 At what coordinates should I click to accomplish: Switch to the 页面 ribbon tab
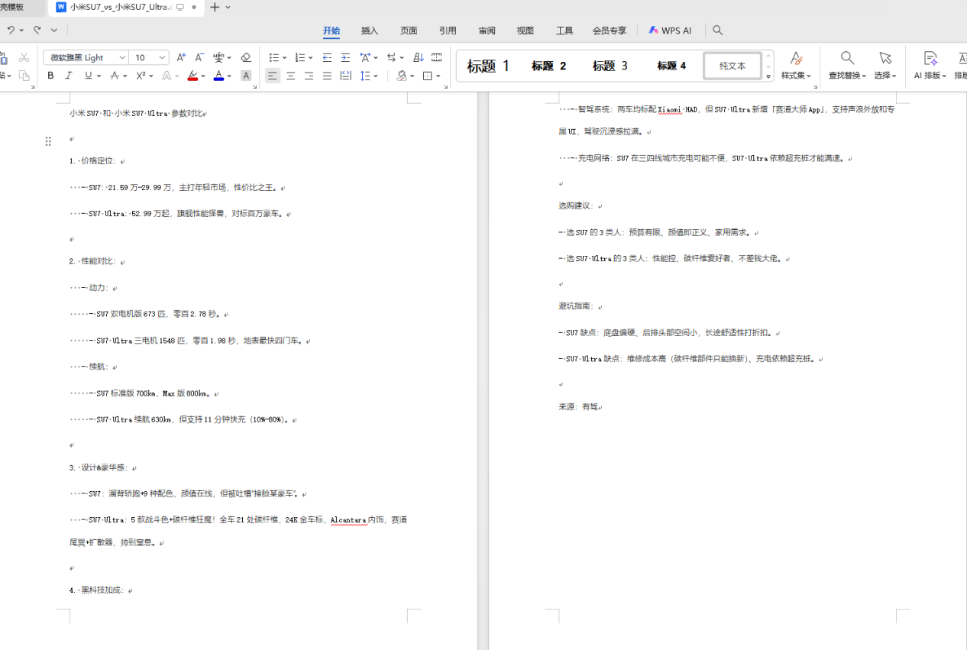point(409,31)
